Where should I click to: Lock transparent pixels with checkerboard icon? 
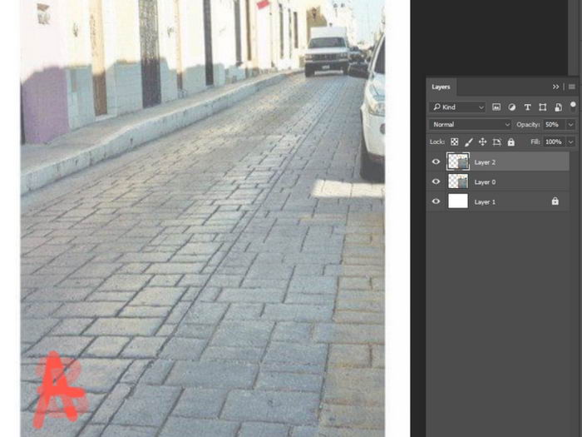pos(454,142)
